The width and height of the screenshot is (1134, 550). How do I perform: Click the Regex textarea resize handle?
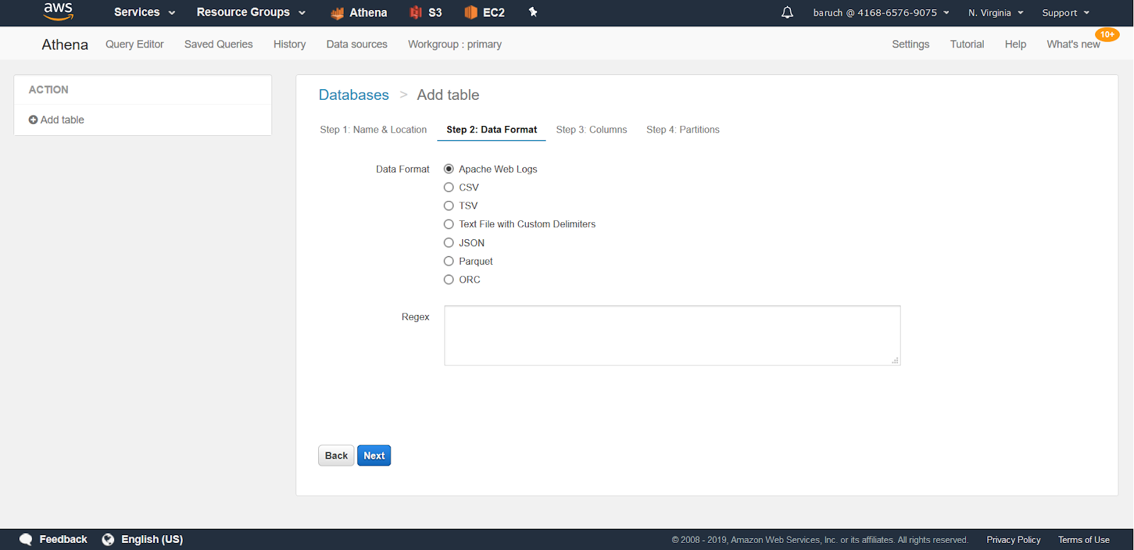click(895, 360)
